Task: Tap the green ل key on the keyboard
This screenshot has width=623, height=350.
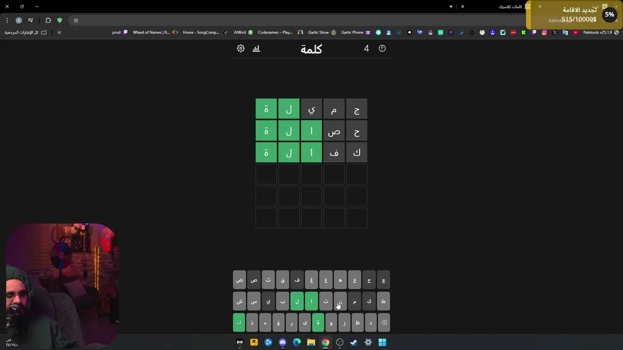Action: coord(297,301)
